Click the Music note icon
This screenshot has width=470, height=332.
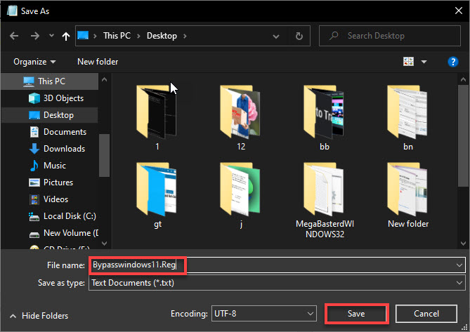pos(34,166)
